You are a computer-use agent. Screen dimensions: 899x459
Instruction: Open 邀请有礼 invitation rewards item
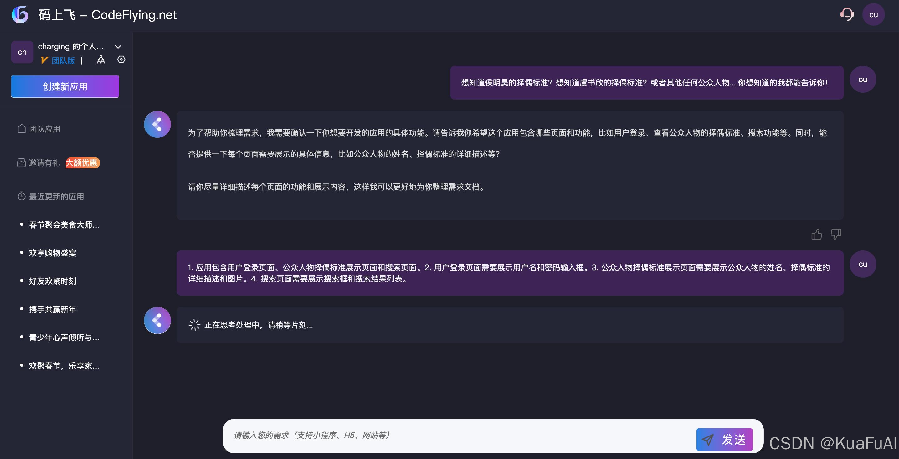click(44, 163)
